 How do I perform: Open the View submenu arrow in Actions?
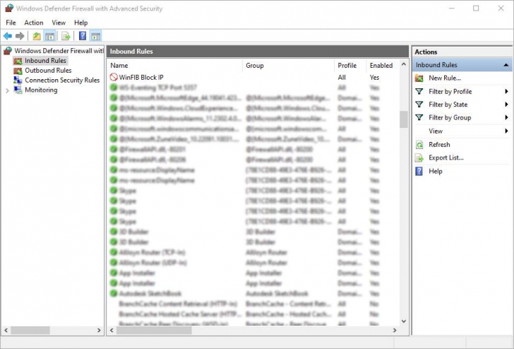(506, 131)
